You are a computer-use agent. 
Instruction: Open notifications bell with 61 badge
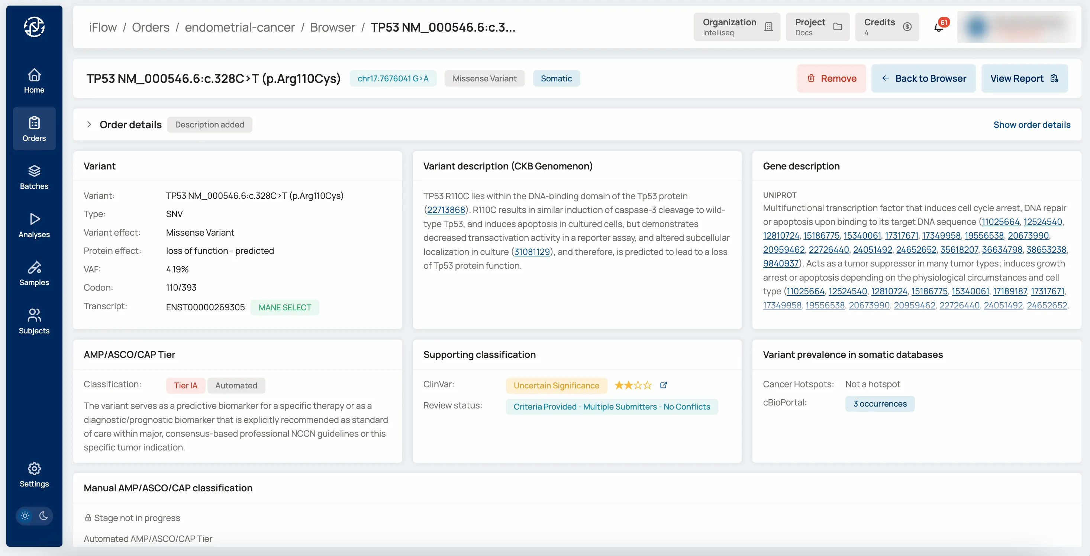[x=940, y=27]
